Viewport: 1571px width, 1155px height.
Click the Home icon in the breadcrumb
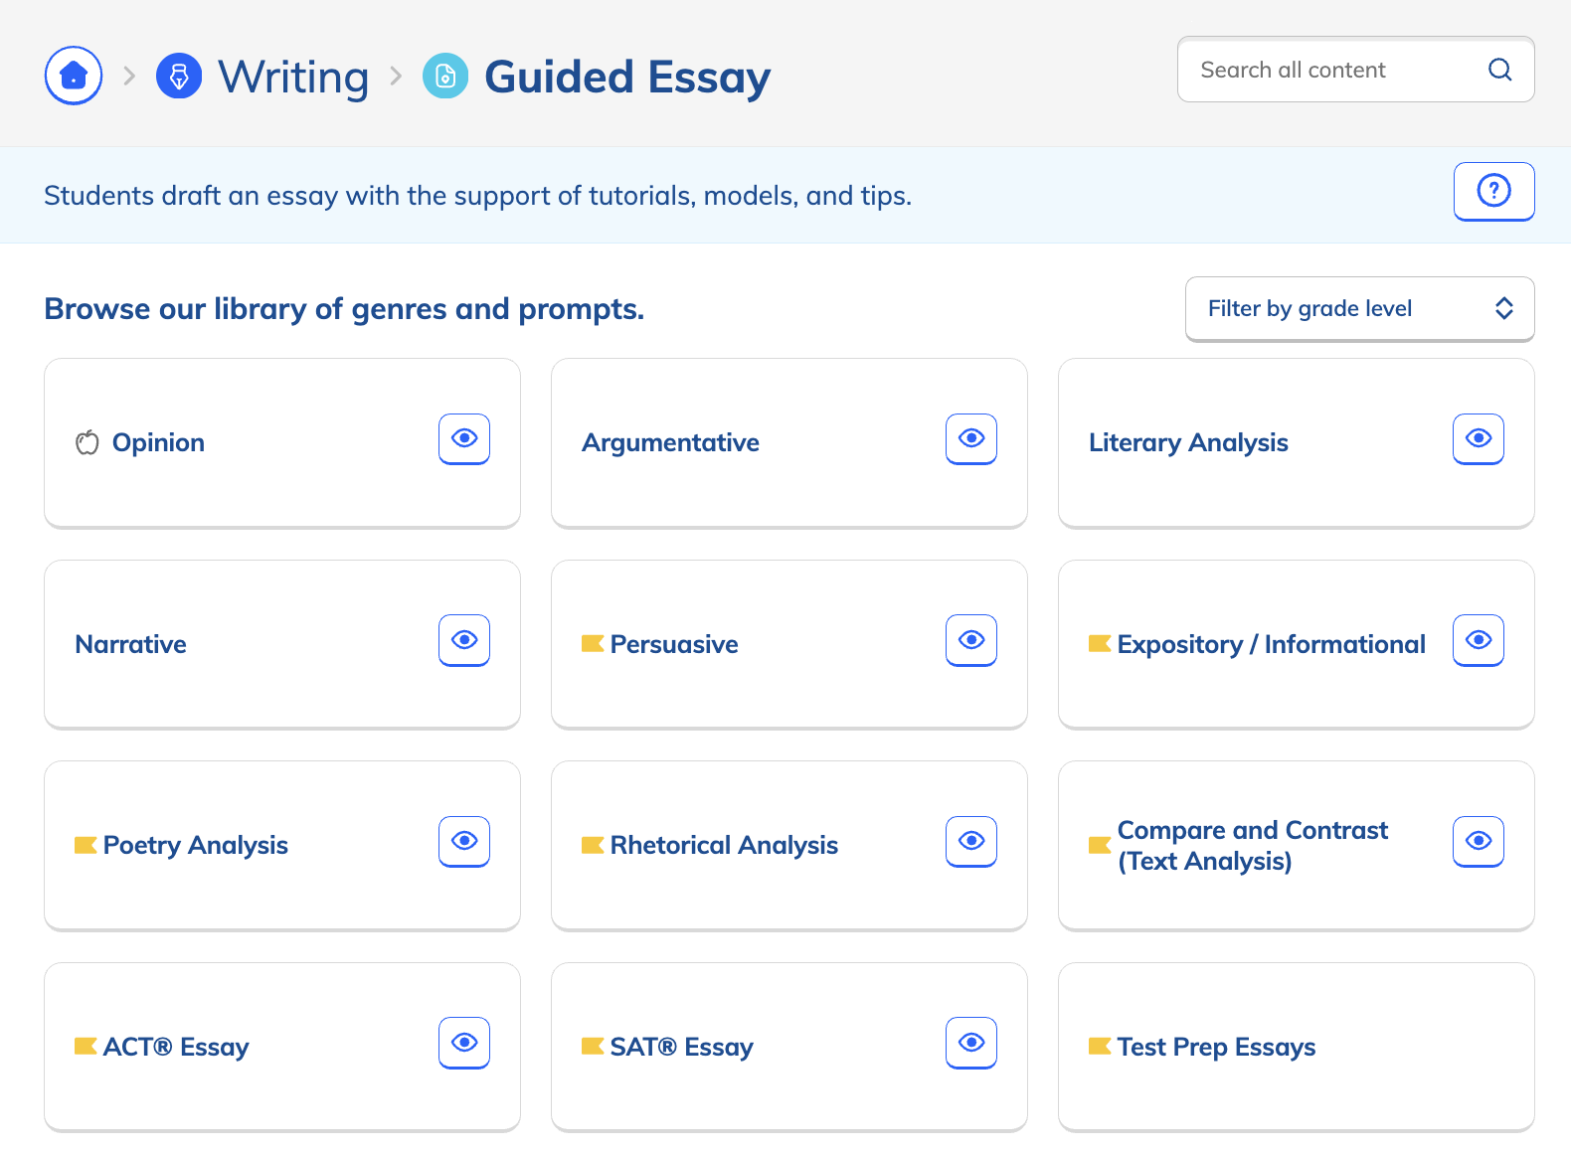[x=73, y=75]
